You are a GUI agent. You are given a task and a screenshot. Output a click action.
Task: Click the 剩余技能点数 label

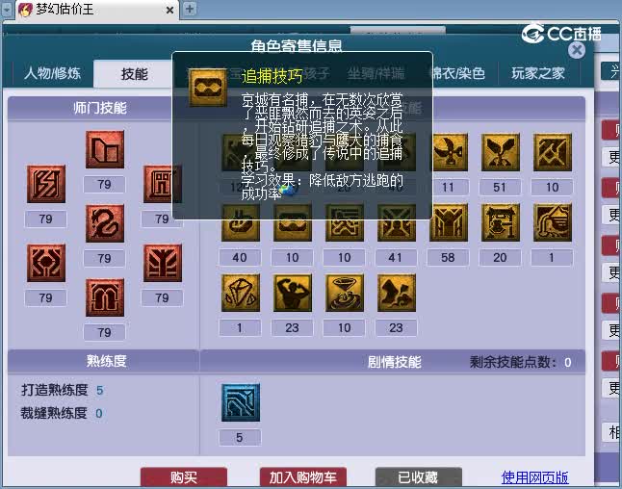pyautogui.click(x=515, y=362)
